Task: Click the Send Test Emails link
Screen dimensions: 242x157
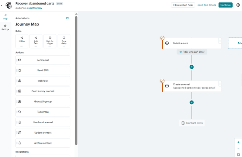Action: point(207,5)
